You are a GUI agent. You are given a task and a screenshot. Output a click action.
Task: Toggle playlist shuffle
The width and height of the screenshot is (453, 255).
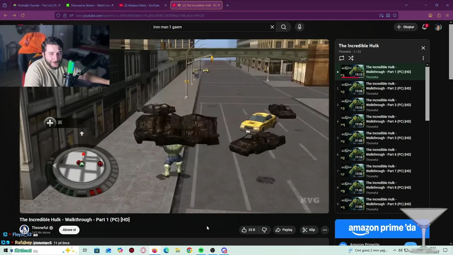(x=351, y=58)
